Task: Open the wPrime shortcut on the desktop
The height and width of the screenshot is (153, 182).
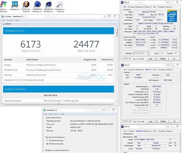Action: pos(3,7)
